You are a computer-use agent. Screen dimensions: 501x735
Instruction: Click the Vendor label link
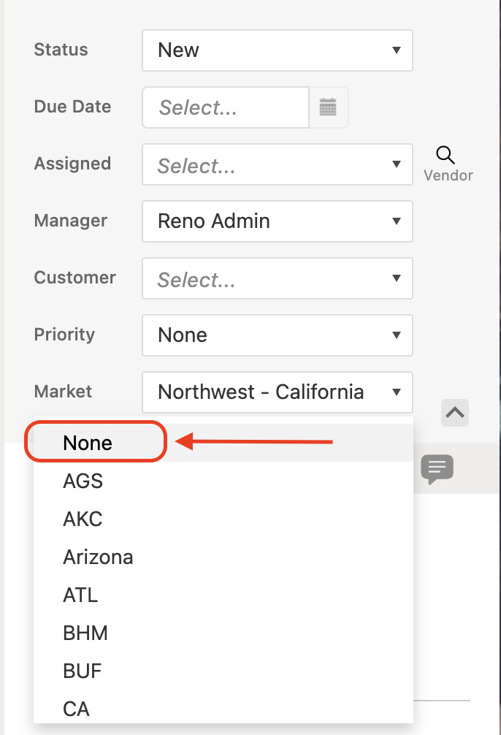[448, 175]
